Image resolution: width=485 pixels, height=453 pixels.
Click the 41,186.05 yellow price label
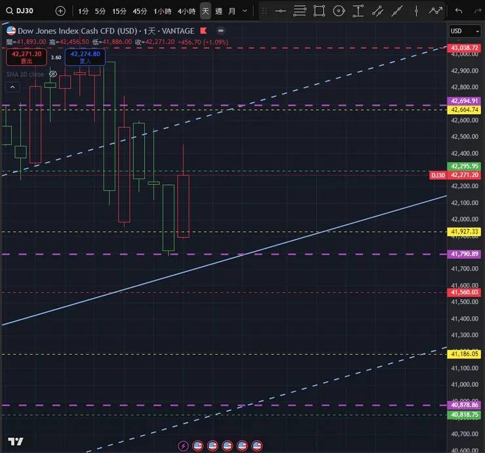[x=464, y=354]
